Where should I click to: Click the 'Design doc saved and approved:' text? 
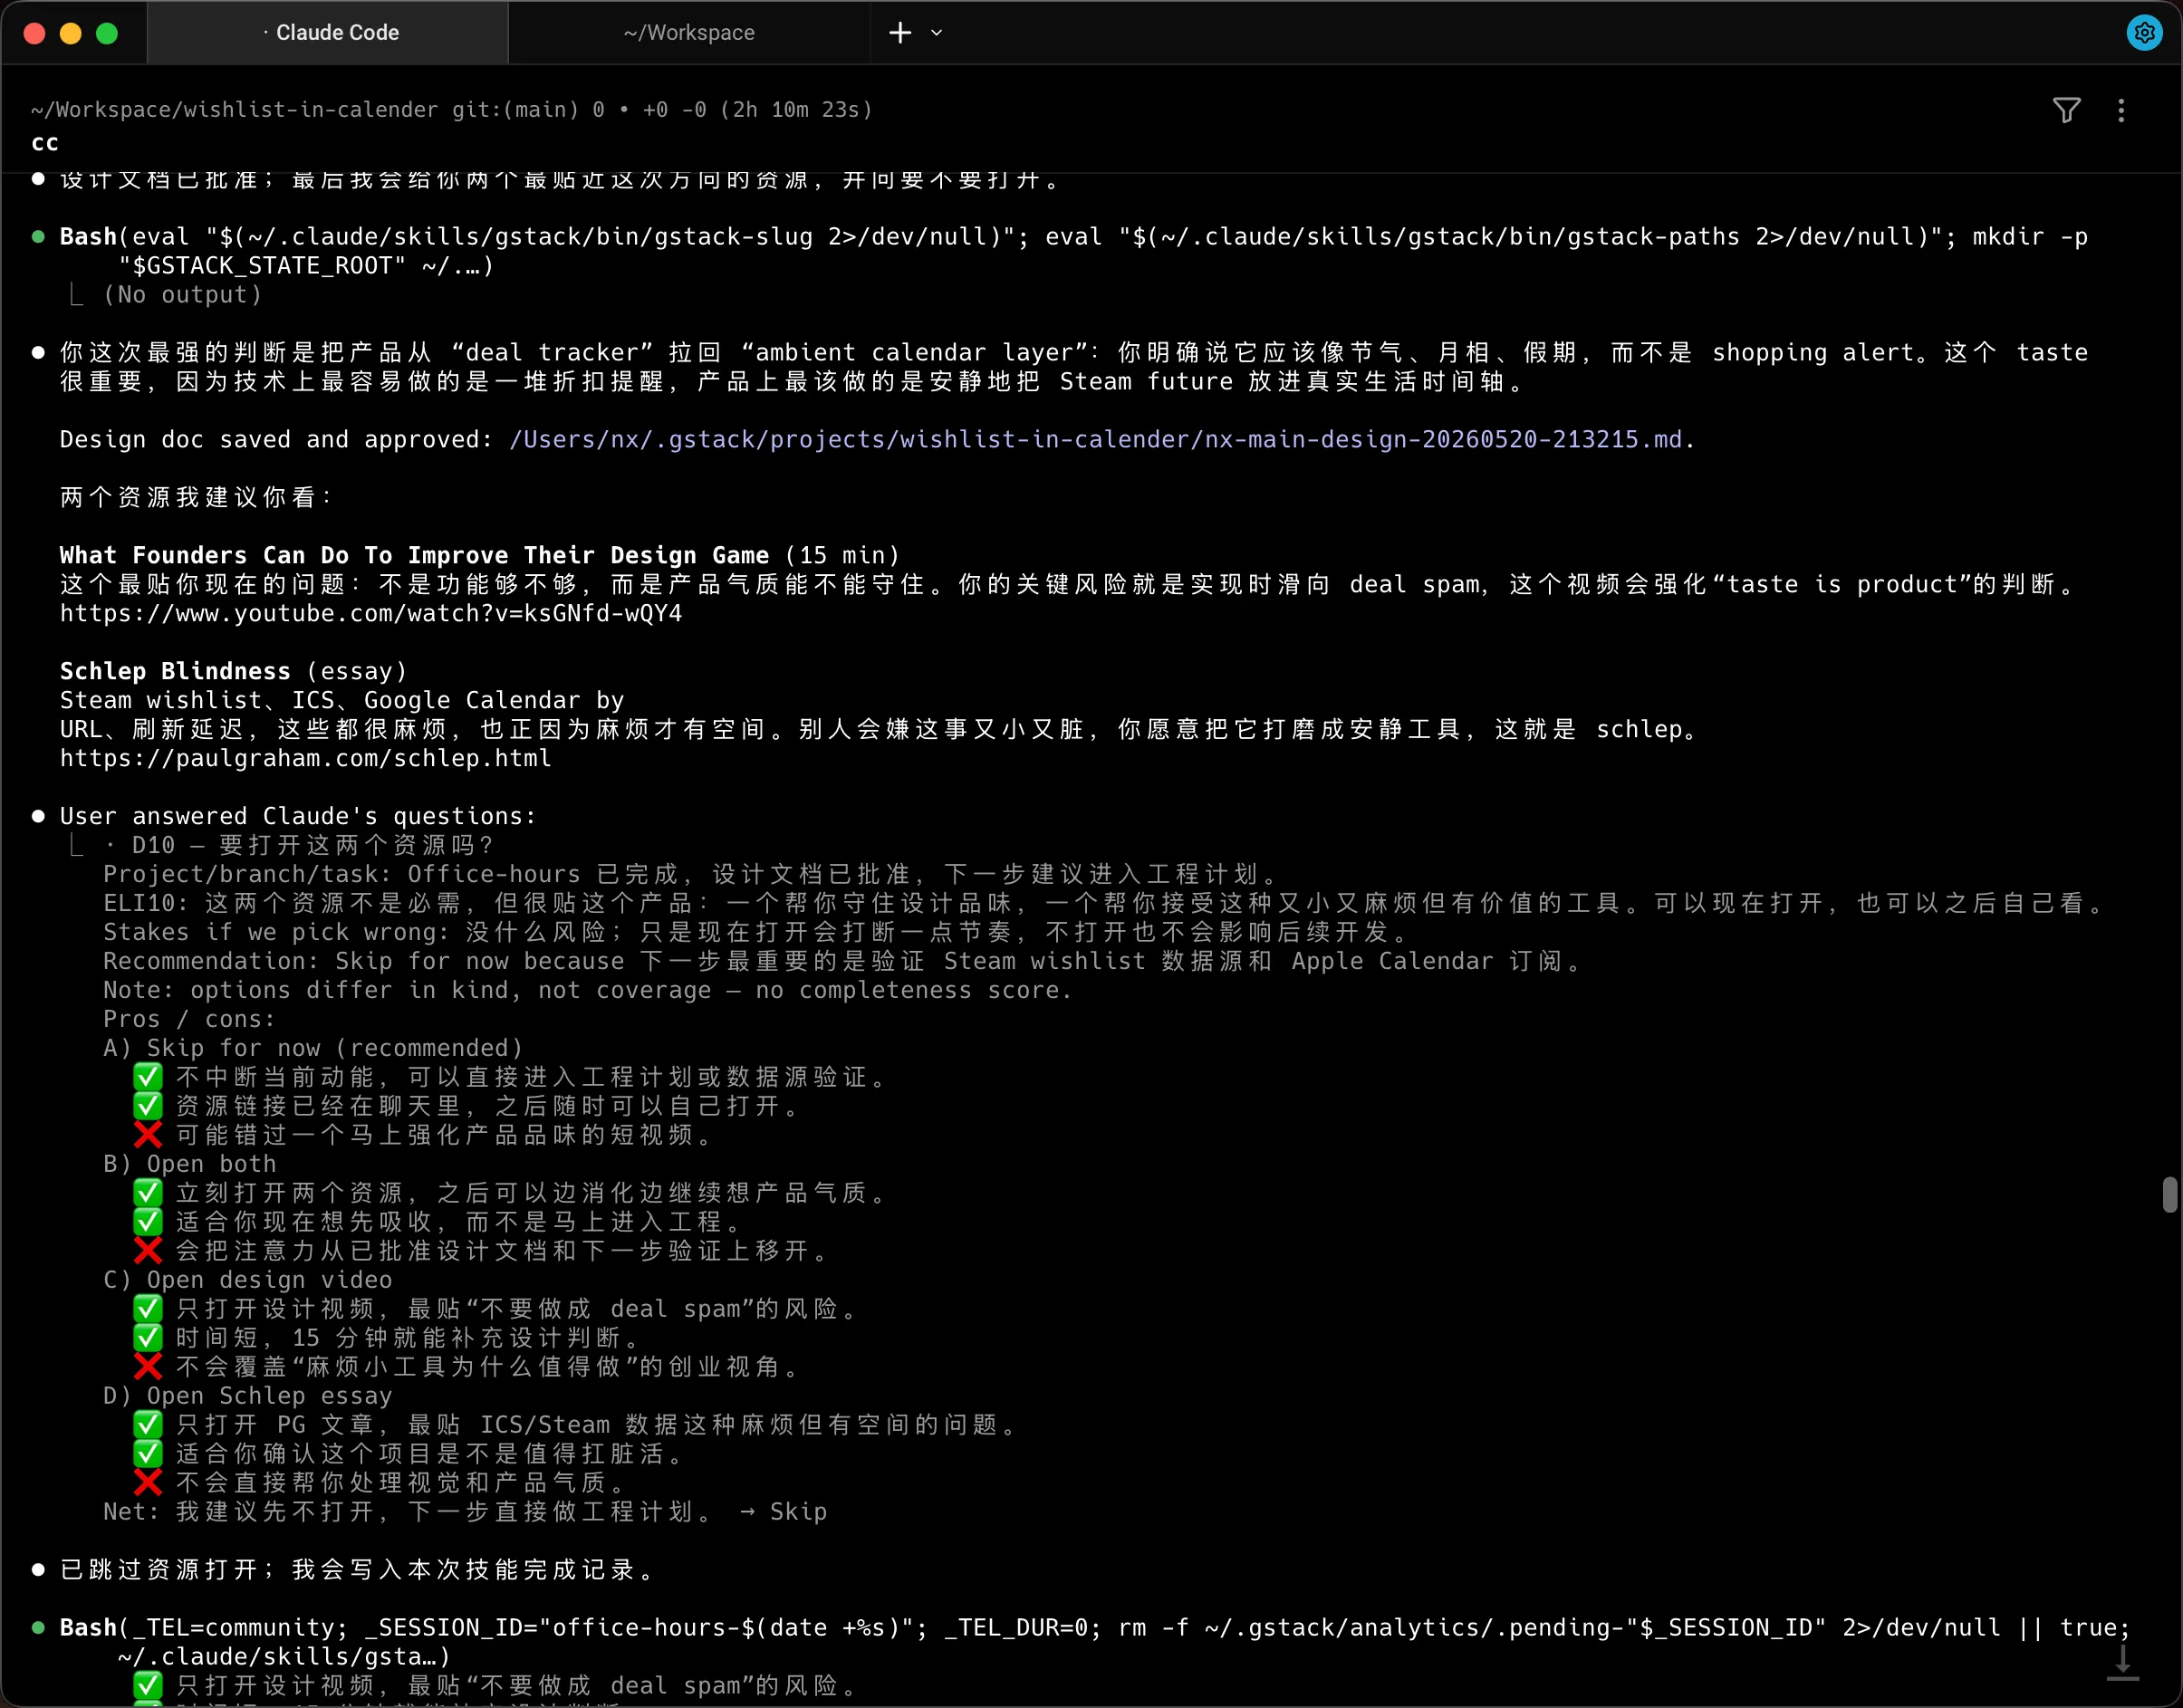click(x=276, y=439)
